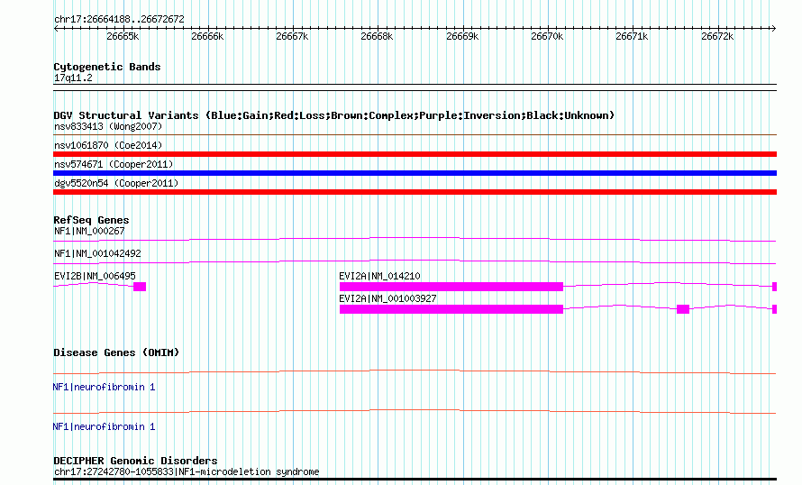Image resolution: width=802 pixels, height=485 pixels.
Task: Click the small middle exon of NM_001003927
Action: coord(683,309)
